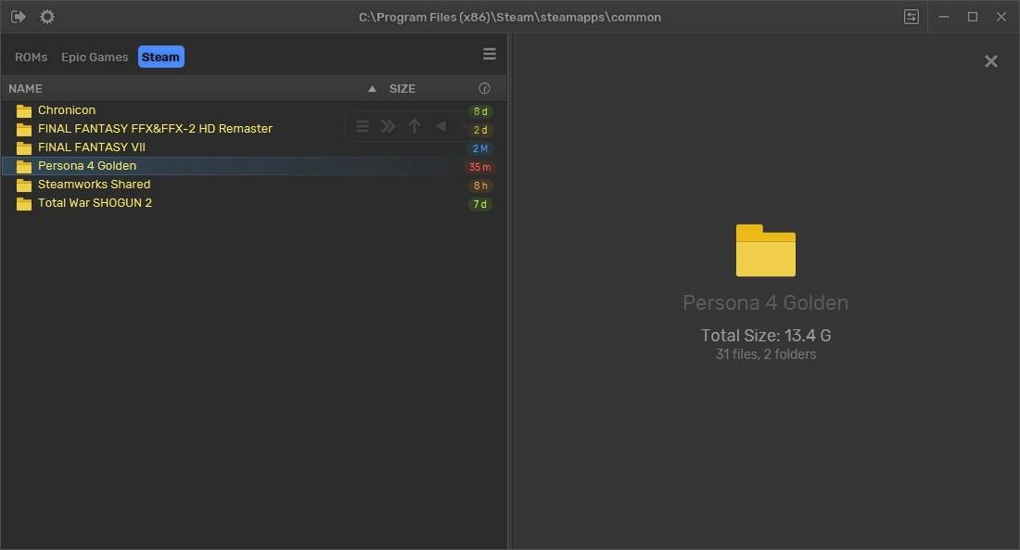The height and width of the screenshot is (550, 1020).
Task: Select the Chronicon folder
Action: [x=66, y=109]
